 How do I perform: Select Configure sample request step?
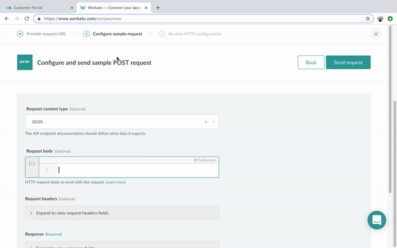117,34
